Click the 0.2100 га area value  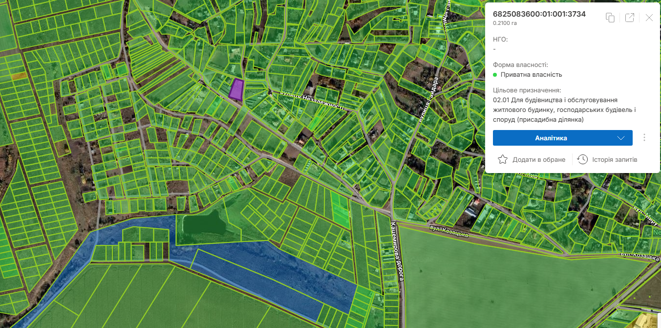point(505,23)
